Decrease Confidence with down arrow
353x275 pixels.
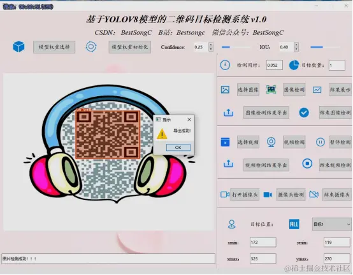point(211,49)
